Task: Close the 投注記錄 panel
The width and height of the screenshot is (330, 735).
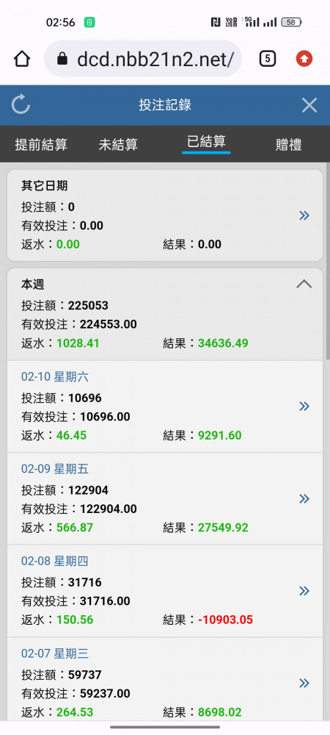Action: click(309, 105)
